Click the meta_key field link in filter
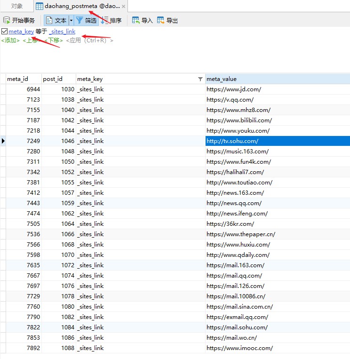 click(x=21, y=32)
